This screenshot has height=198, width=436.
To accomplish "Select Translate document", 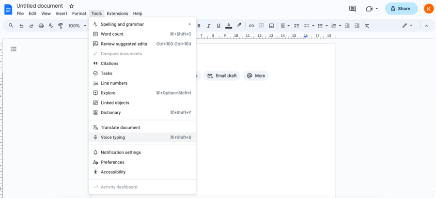I will pos(142,127).
